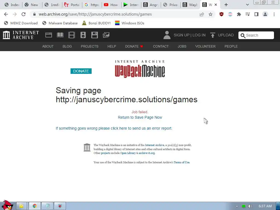Switch to the Privacy tab

[x=171, y=5]
